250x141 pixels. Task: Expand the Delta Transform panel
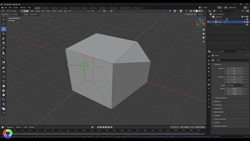point(221,98)
